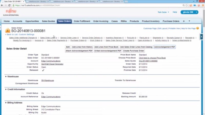Open the Product Inventory tab
The height and width of the screenshot is (115, 205).
point(151,21)
